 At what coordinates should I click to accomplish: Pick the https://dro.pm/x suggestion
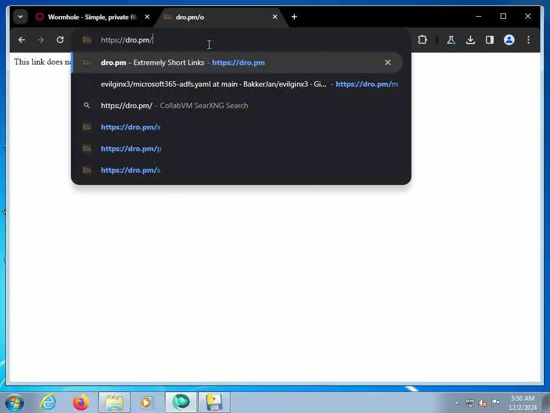(x=241, y=127)
